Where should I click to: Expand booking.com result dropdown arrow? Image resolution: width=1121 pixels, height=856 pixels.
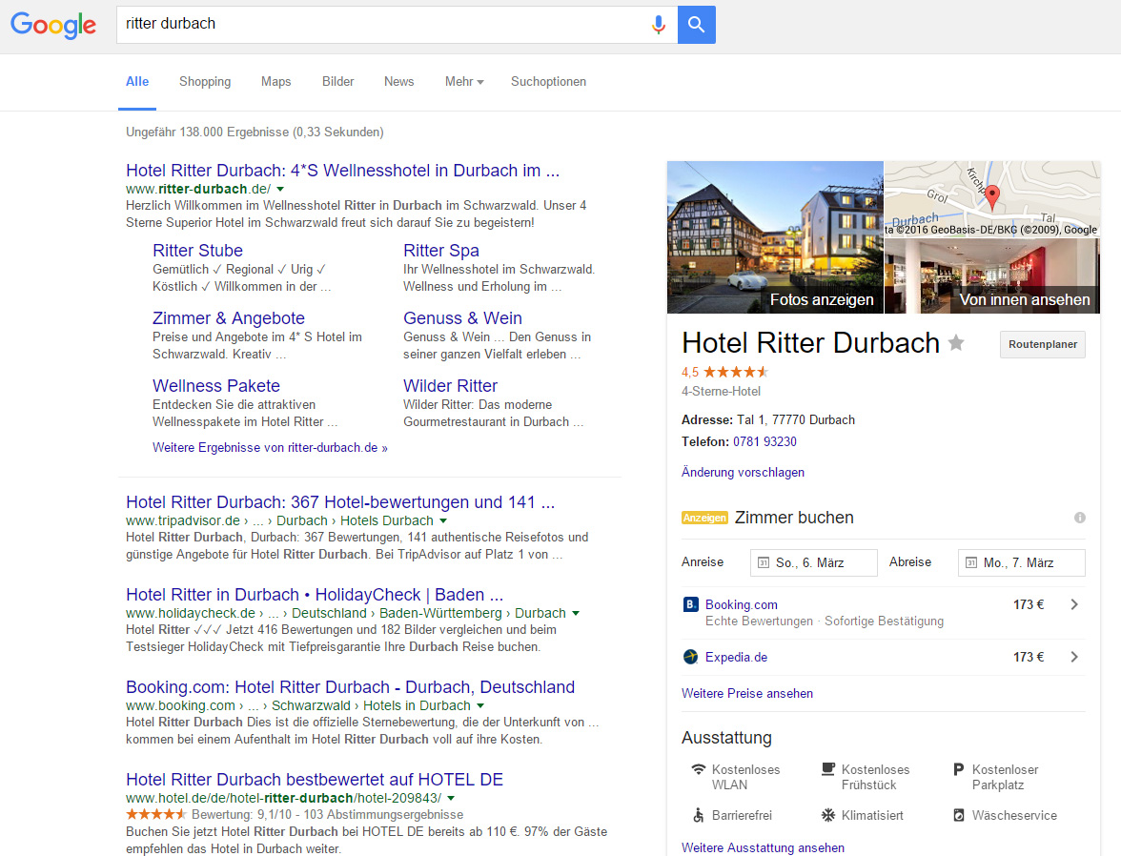click(x=480, y=705)
